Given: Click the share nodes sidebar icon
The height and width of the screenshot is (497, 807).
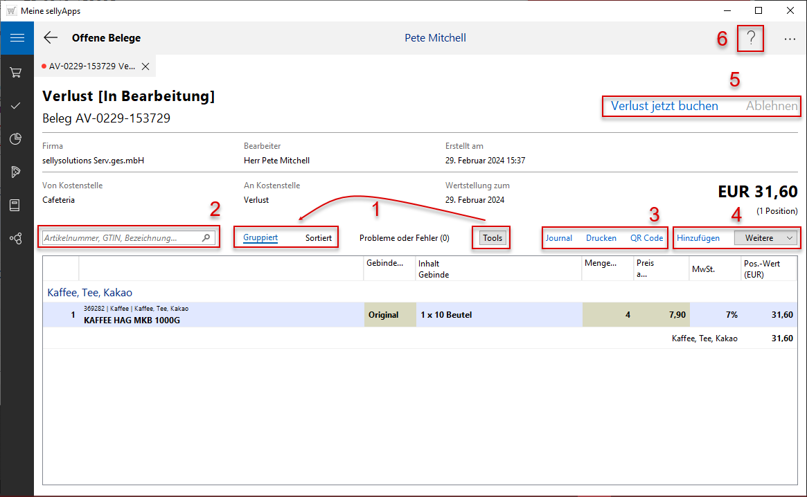Looking at the screenshot, I should (16, 238).
